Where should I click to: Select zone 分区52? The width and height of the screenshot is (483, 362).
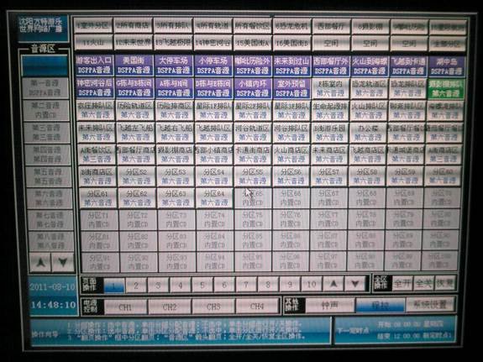(x=136, y=176)
